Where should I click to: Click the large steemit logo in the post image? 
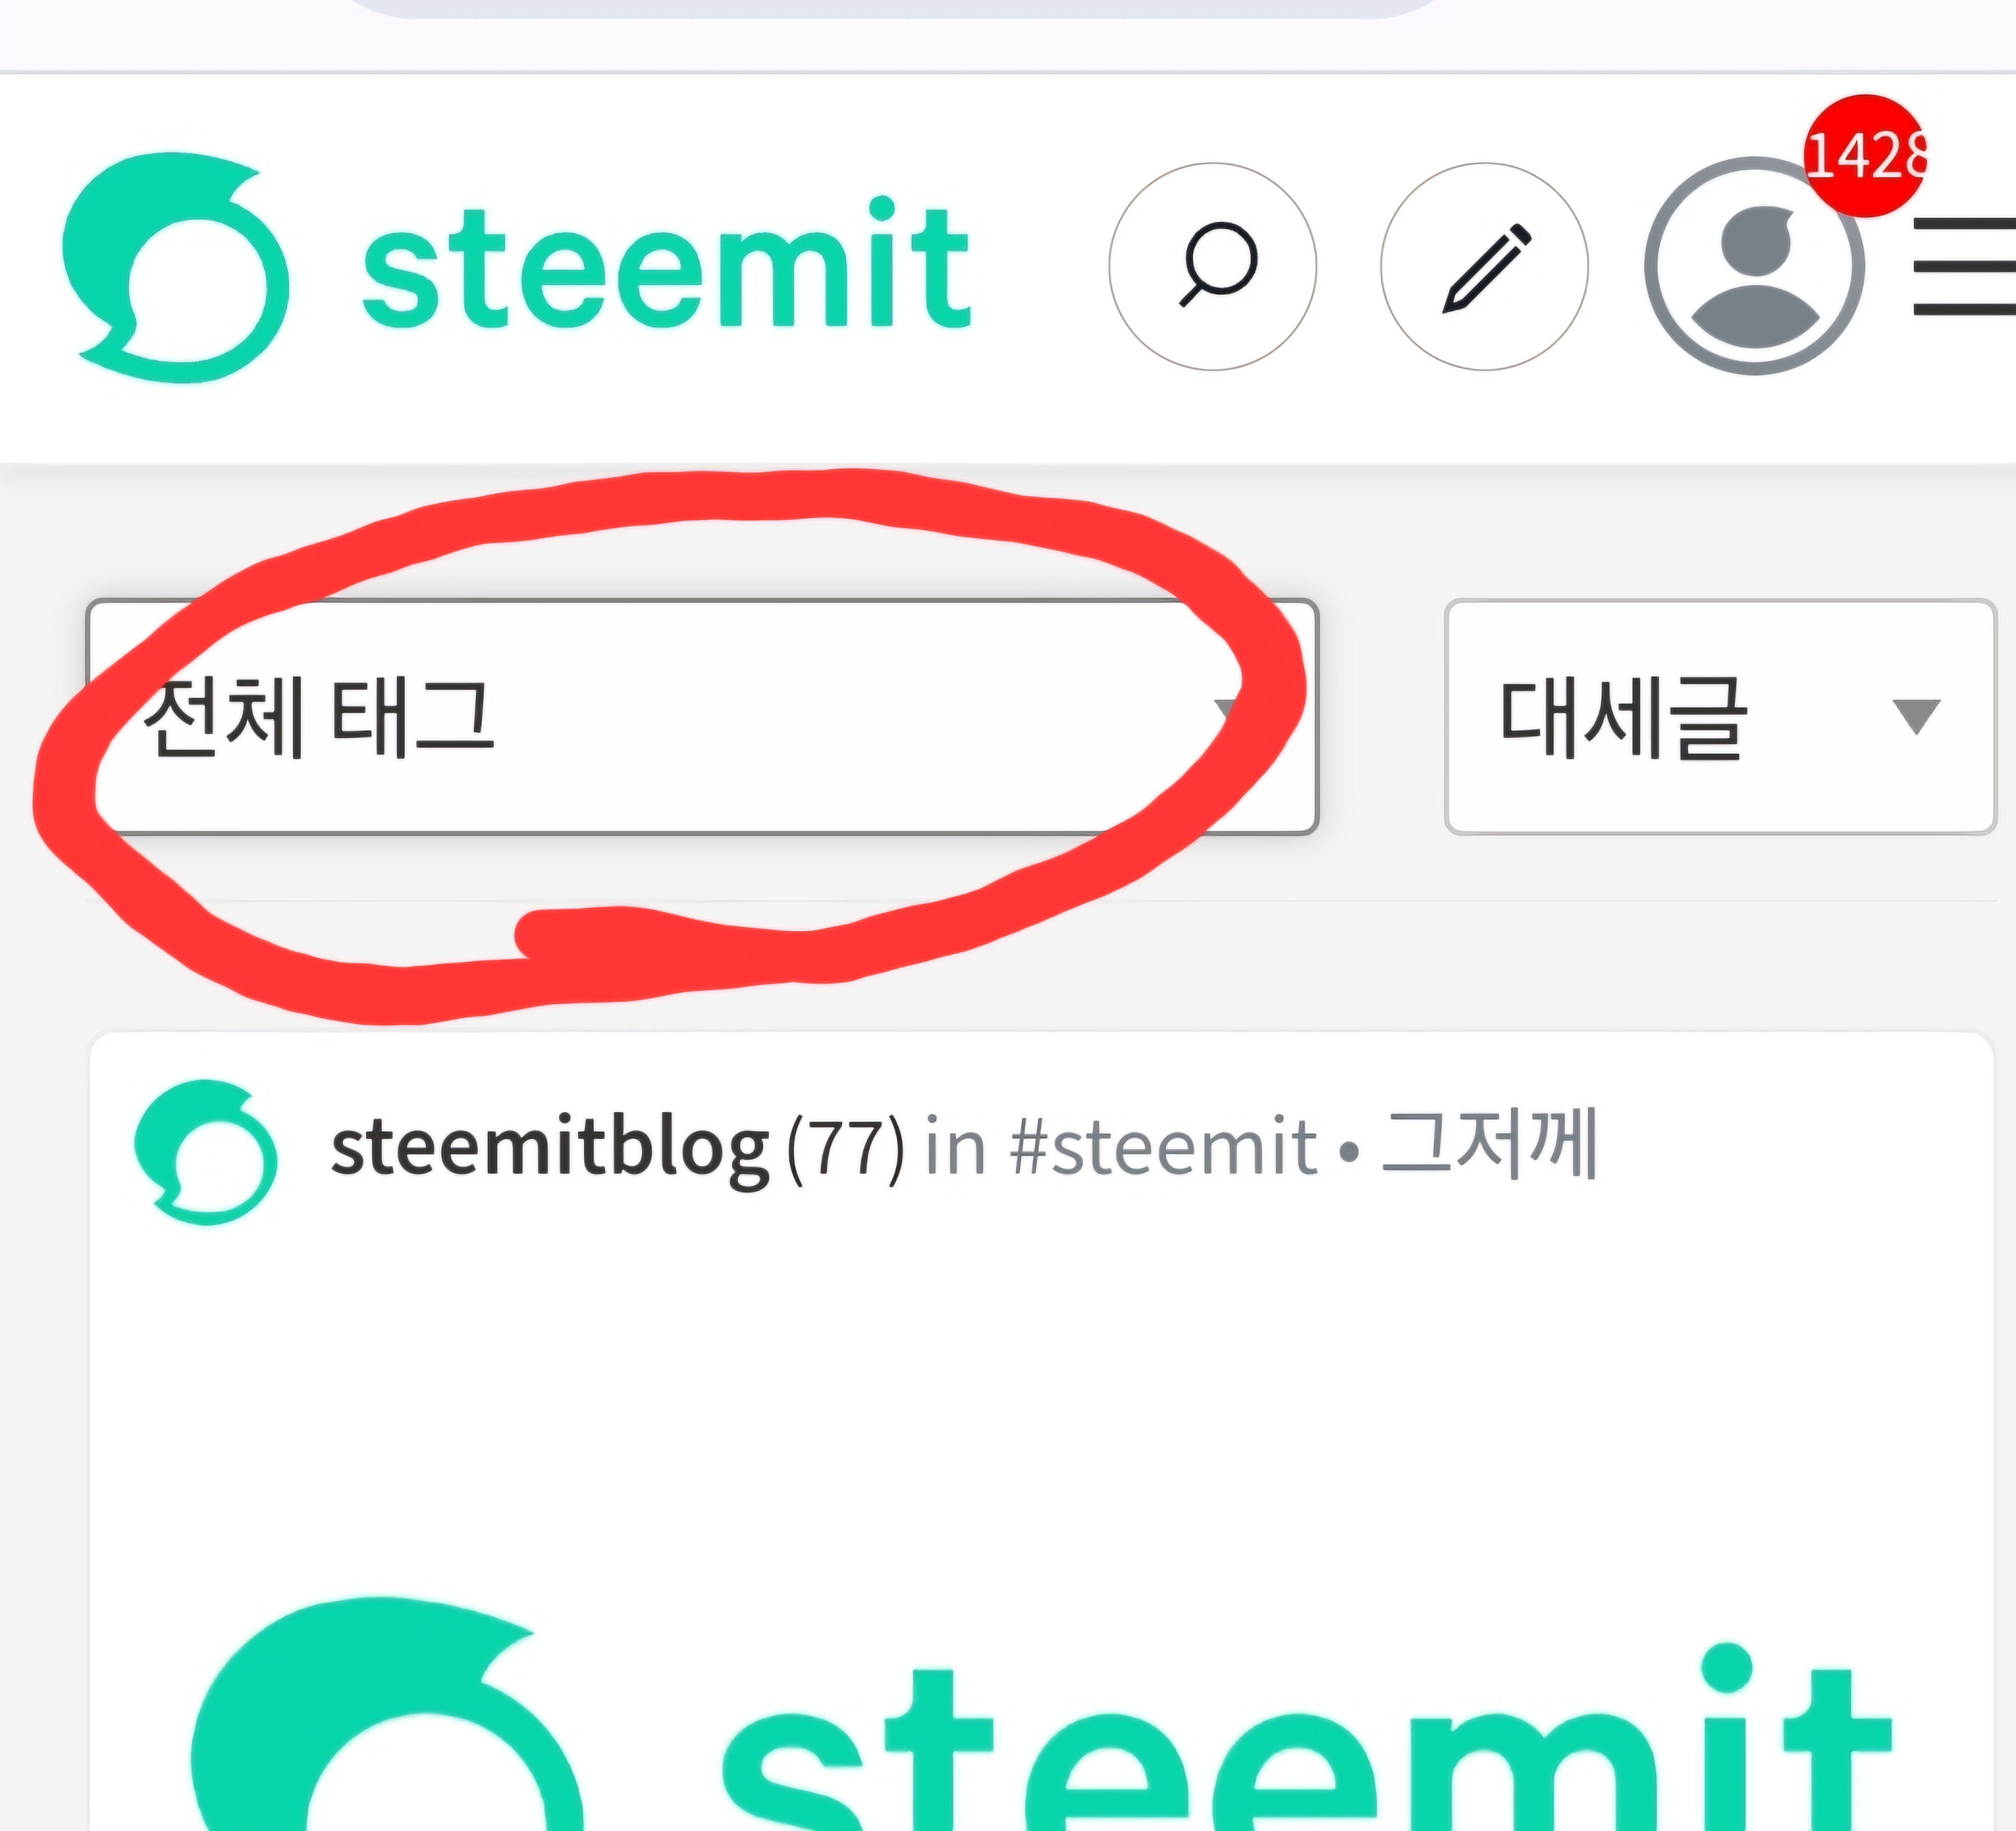tap(1041, 1715)
